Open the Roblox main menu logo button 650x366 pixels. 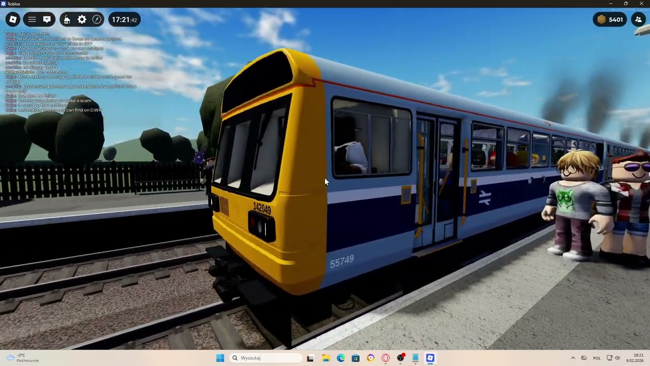pyautogui.click(x=13, y=20)
